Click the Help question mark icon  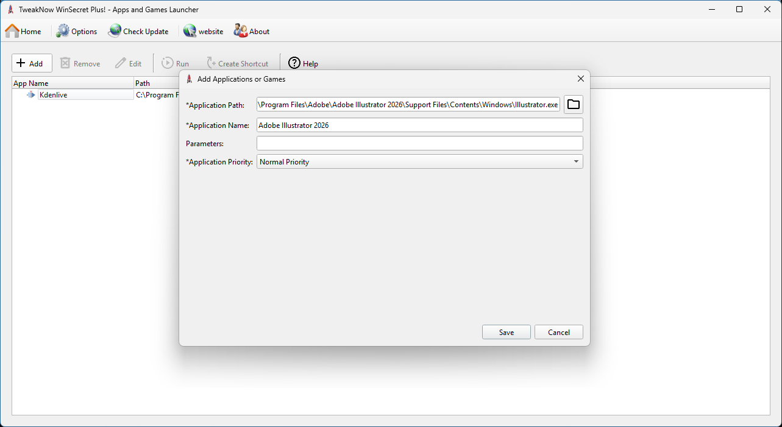tap(294, 63)
